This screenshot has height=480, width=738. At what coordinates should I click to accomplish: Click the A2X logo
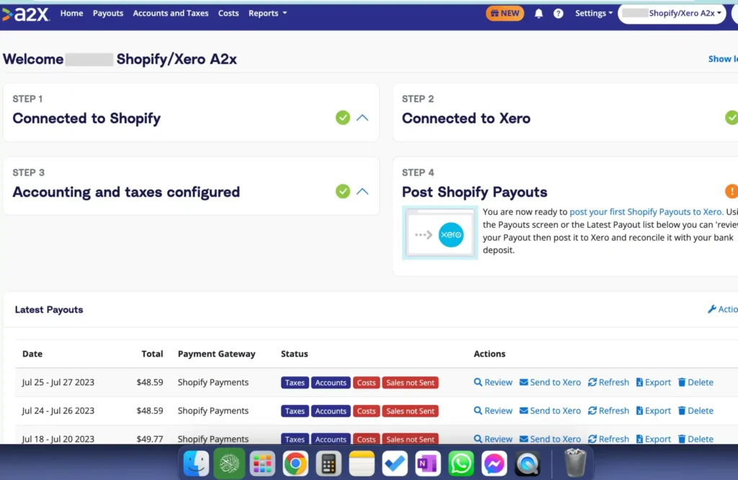(25, 14)
